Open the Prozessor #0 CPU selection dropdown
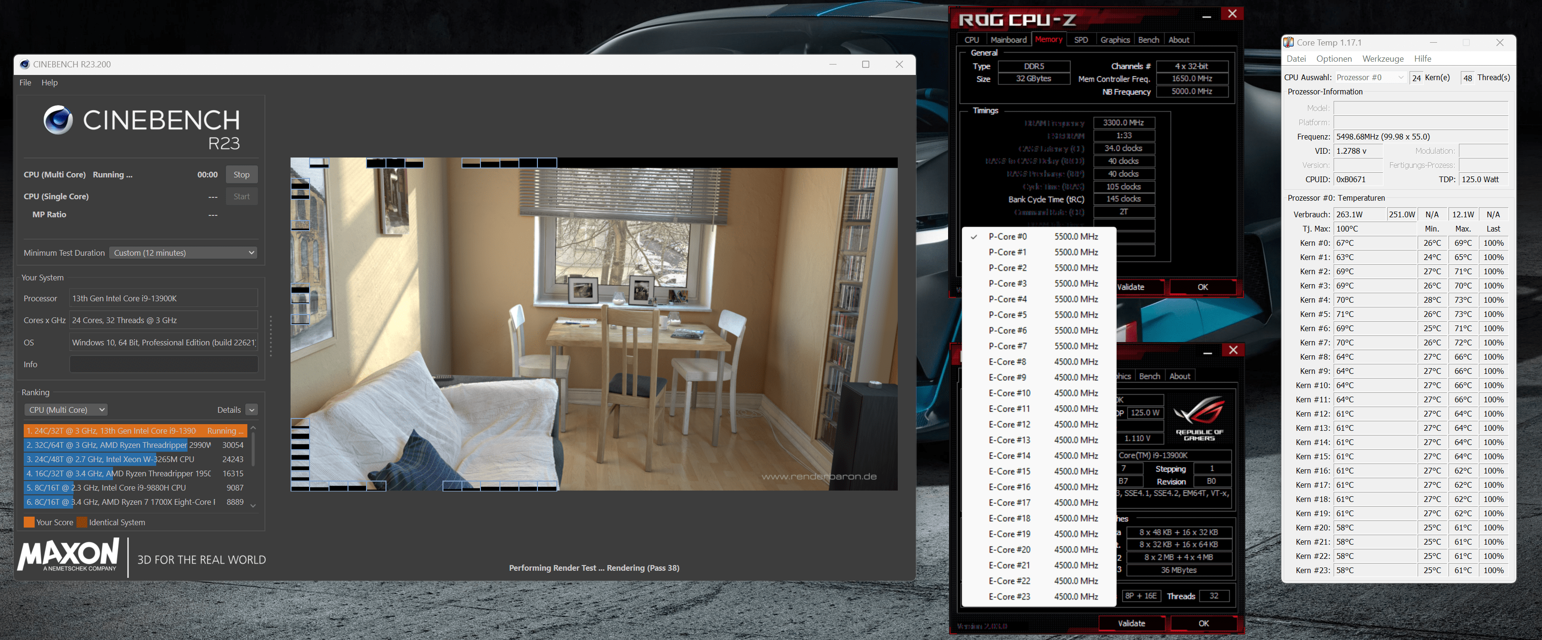The width and height of the screenshot is (1542, 640). 1370,77
